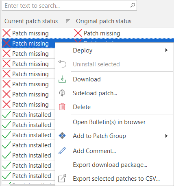The height and width of the screenshot is (186, 174).
Task: Expand the Deploy submenu arrow
Action: pos(166,50)
